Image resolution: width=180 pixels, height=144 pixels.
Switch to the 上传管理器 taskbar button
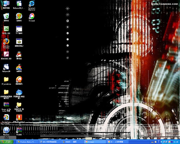tap(117, 142)
